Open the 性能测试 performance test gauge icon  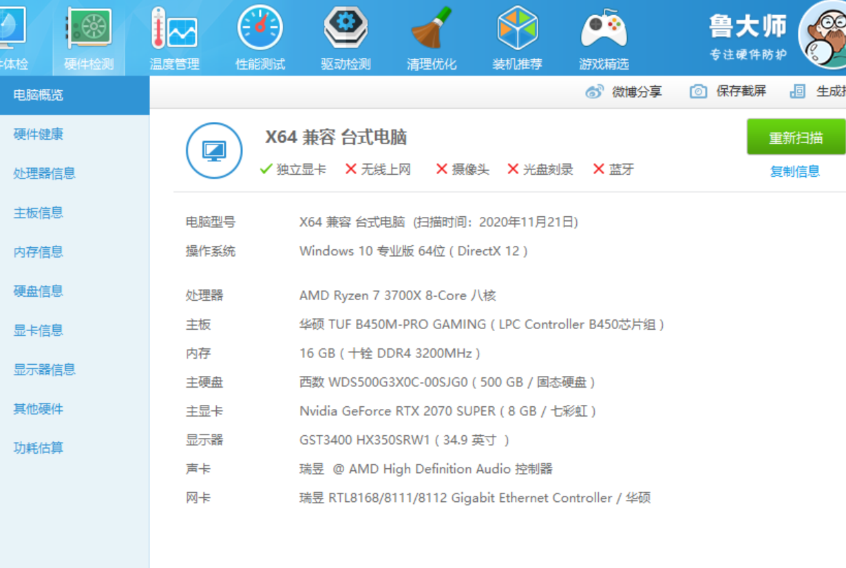260,29
